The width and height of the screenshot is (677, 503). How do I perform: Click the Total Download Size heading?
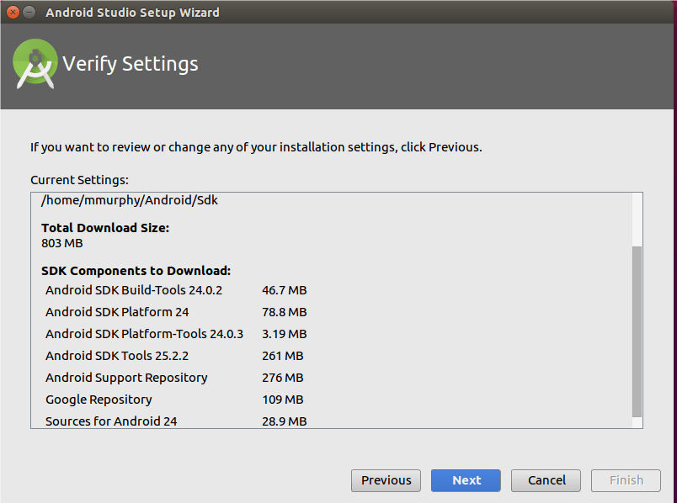pos(105,228)
